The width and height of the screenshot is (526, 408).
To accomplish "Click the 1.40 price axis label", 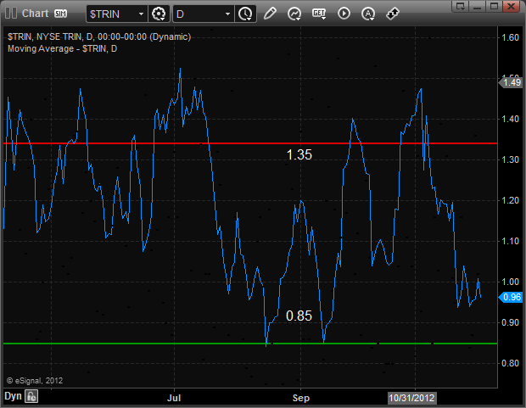I will tap(510, 119).
